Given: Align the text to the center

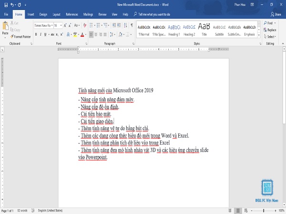Looking at the screenshot, I should pyautogui.click(x=96, y=34).
